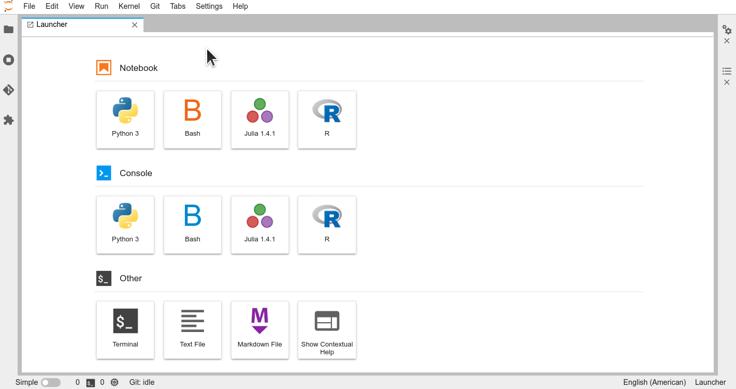Create a new Text File
736x389 pixels.
pyautogui.click(x=193, y=330)
